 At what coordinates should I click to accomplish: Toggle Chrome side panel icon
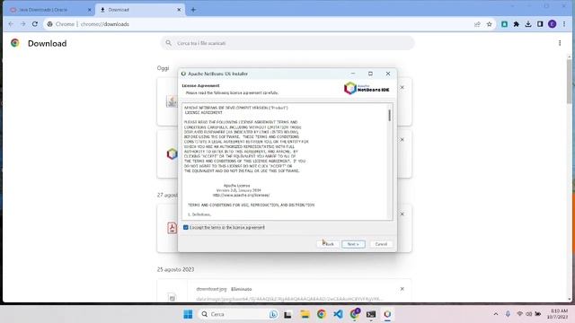[x=540, y=24]
